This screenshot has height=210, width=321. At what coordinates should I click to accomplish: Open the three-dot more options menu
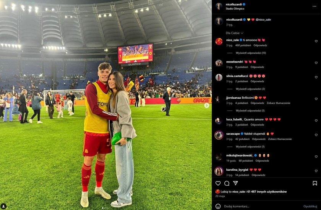[x=314, y=6]
